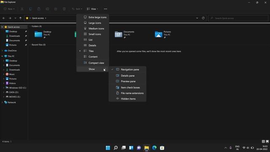
Task: Click the Share icon in toolbar
Action: point(56,9)
